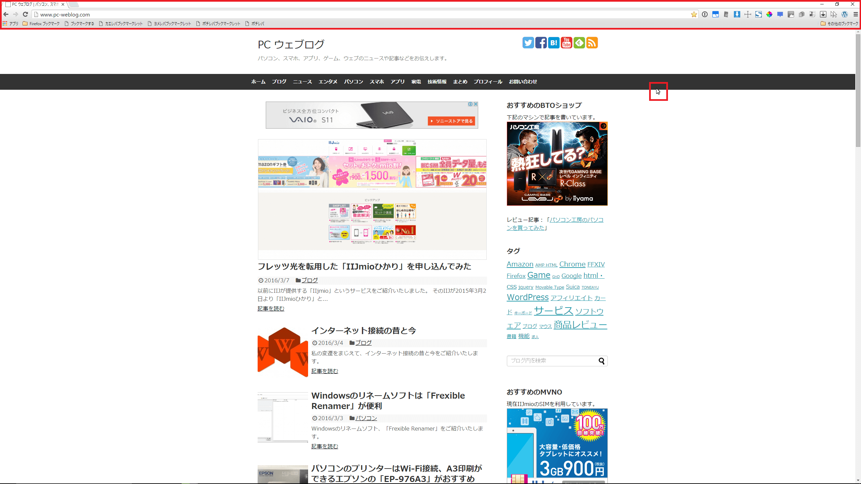
Task: Open the site's Facebook icon
Action: pyautogui.click(x=541, y=43)
